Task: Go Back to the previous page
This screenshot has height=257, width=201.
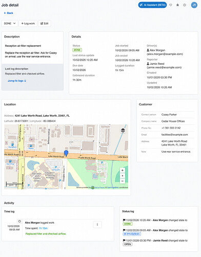Action: click(9, 13)
